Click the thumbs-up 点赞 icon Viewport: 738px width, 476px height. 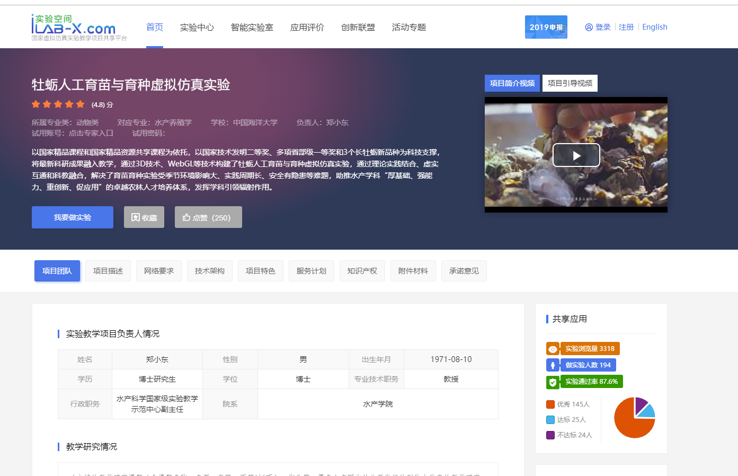point(186,217)
